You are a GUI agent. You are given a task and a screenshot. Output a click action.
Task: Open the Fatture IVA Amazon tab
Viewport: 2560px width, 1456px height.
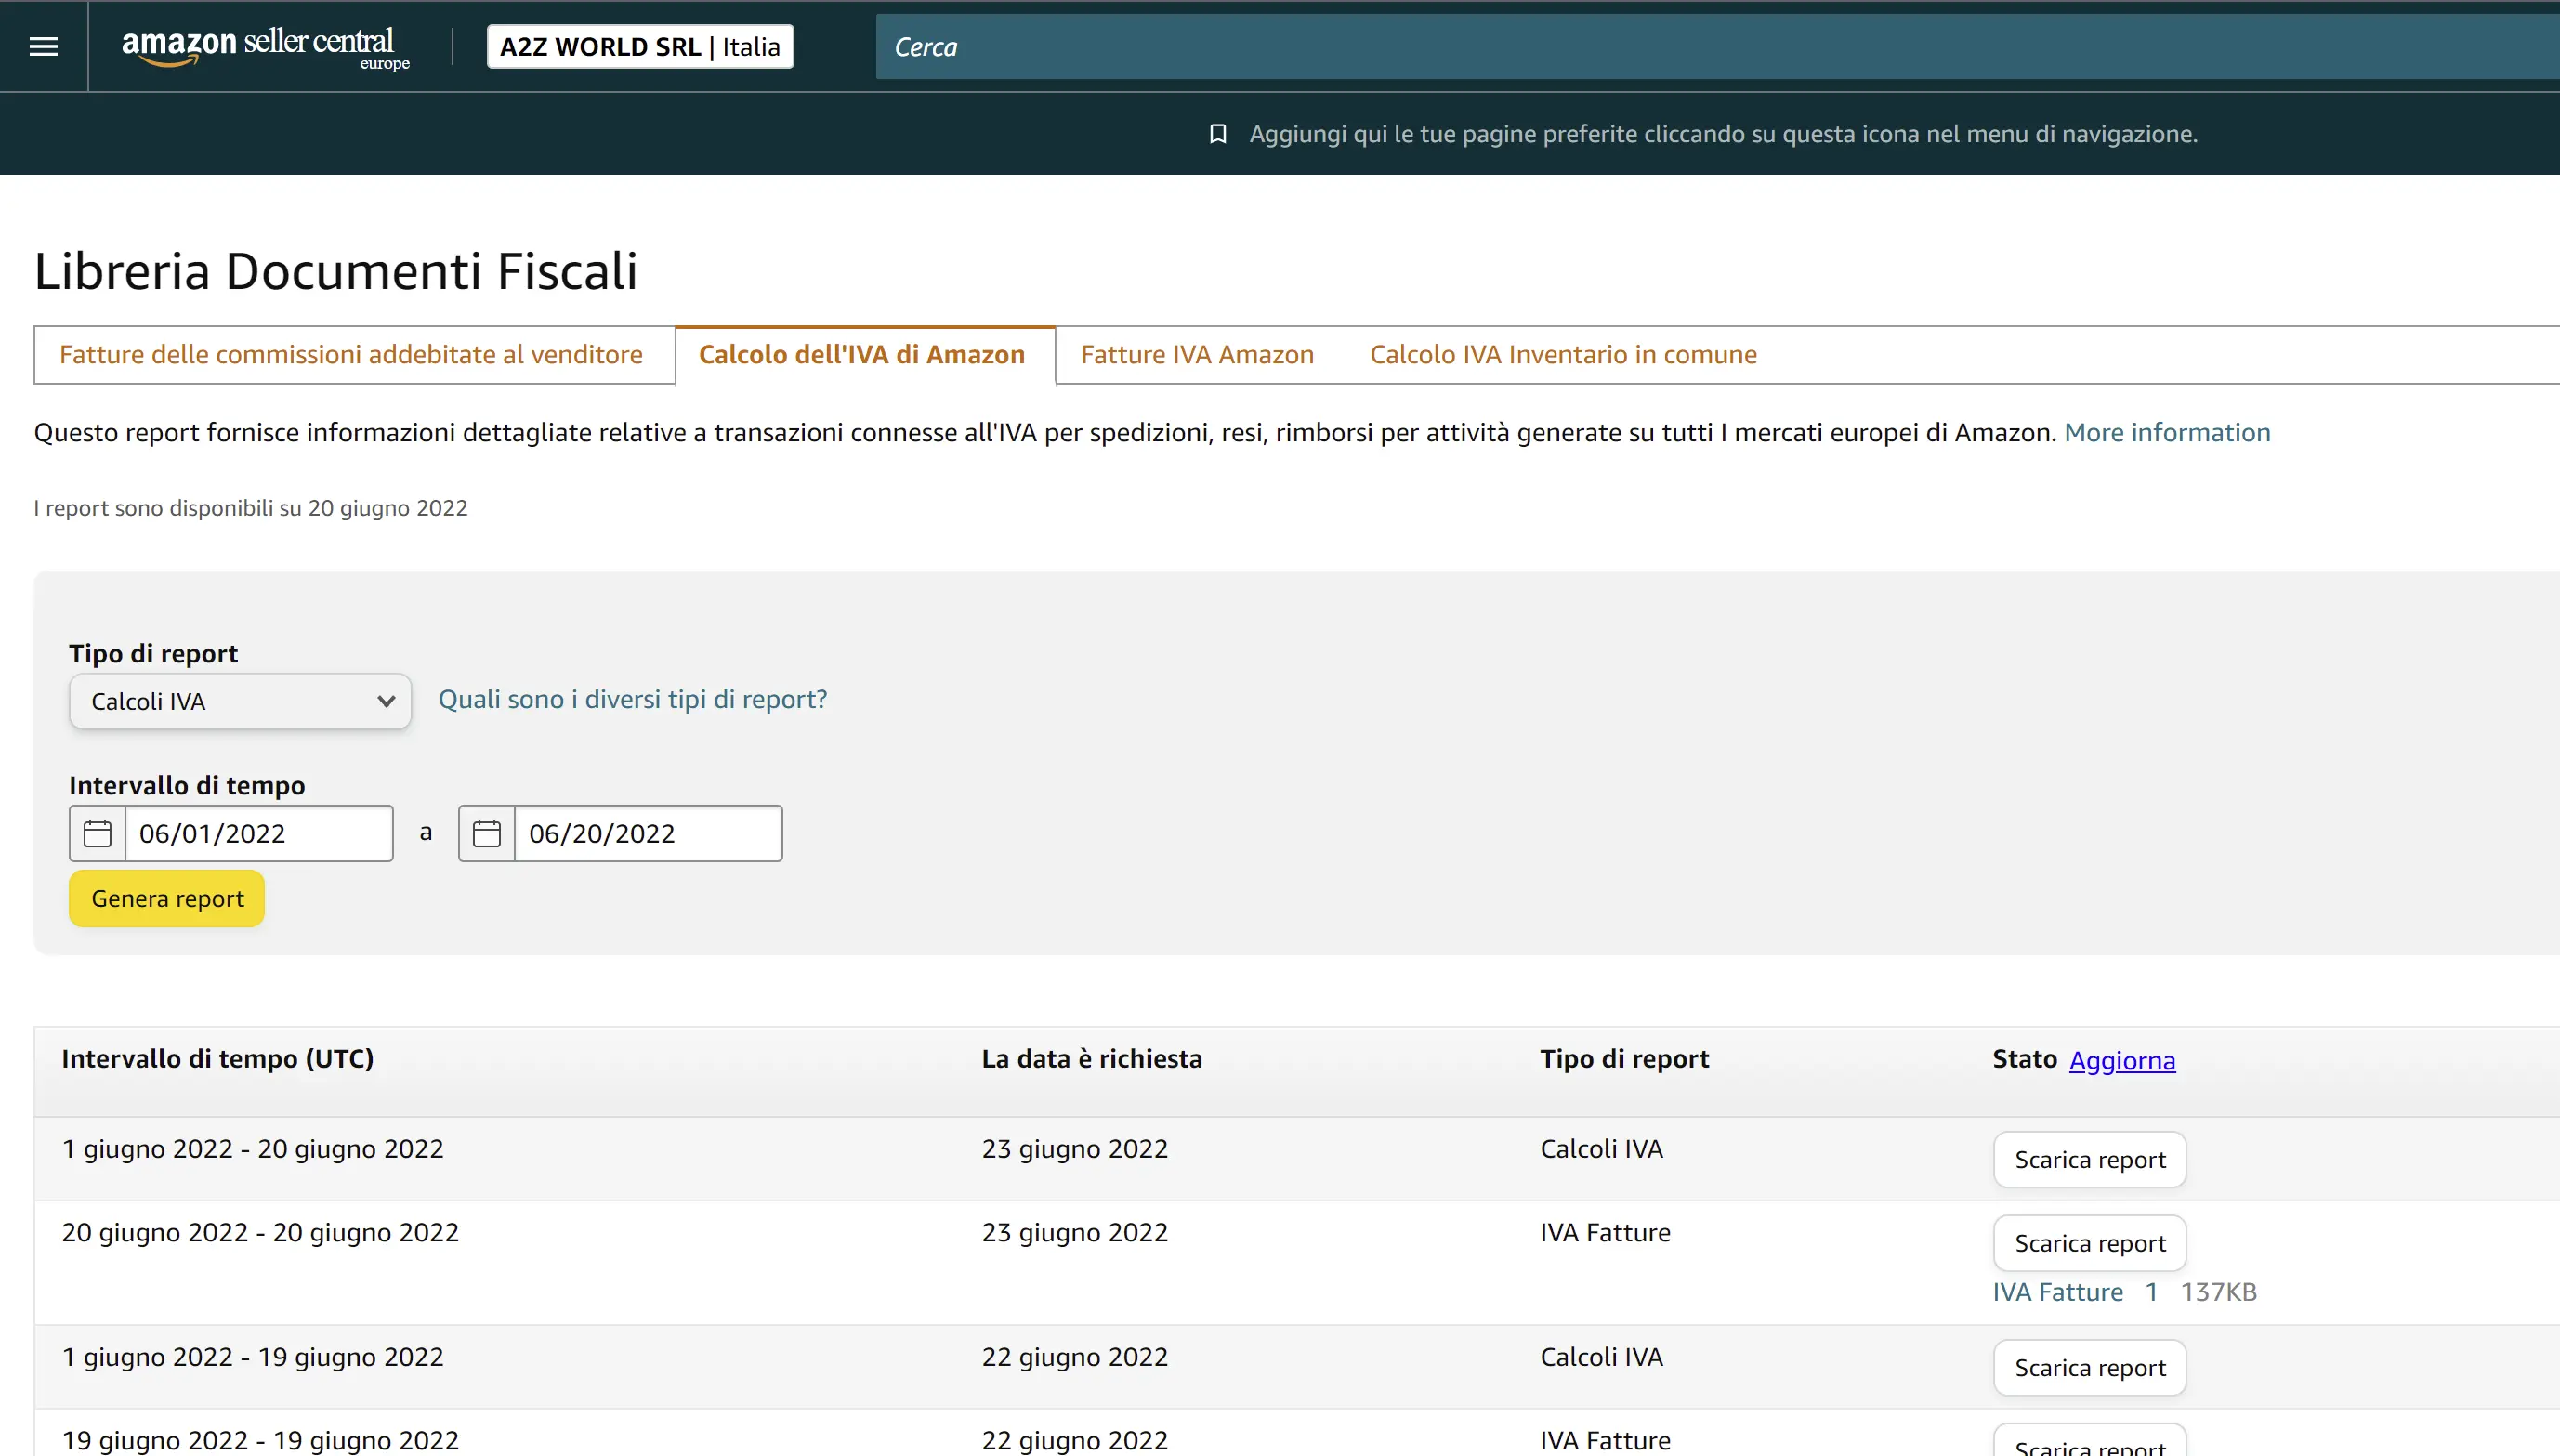coord(1196,354)
